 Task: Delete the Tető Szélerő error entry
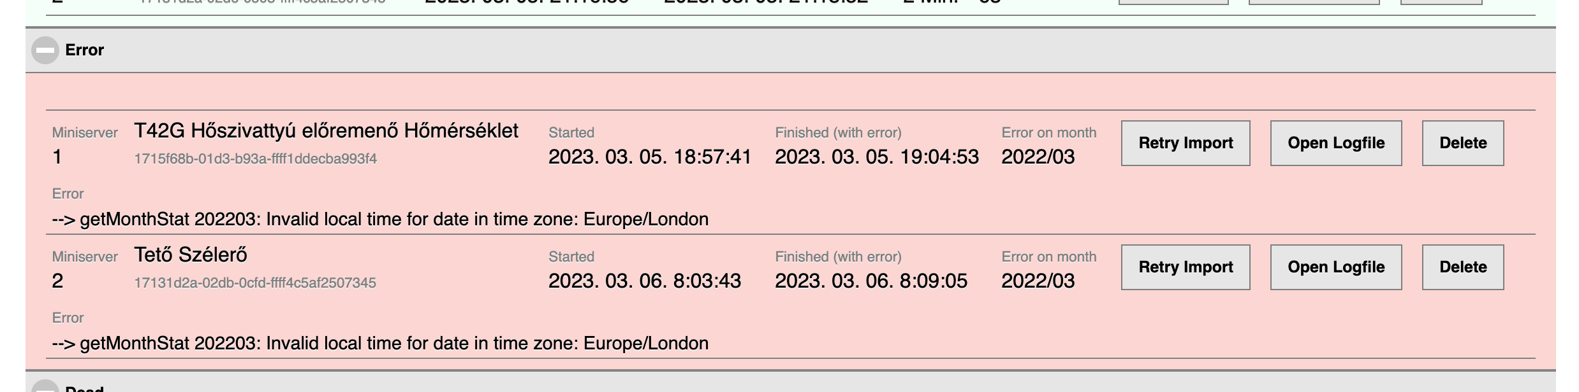1463,267
